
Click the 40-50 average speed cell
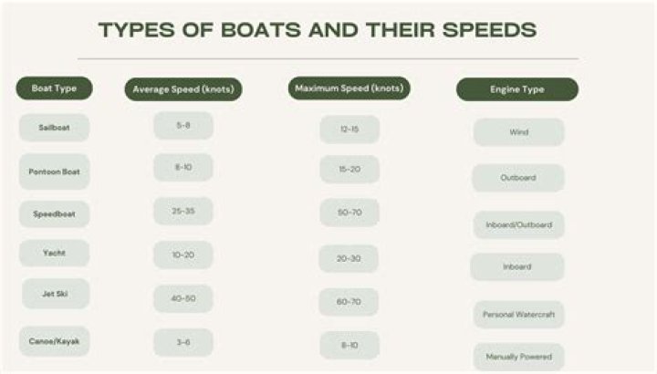tap(183, 298)
